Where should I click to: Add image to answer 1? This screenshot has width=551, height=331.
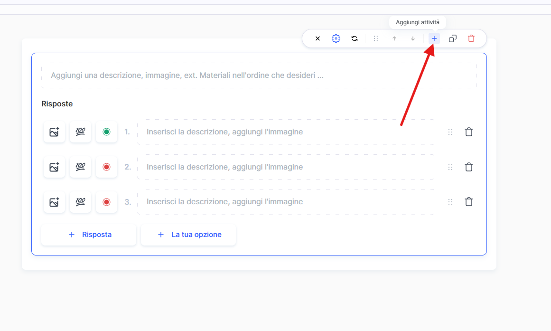[x=54, y=132]
